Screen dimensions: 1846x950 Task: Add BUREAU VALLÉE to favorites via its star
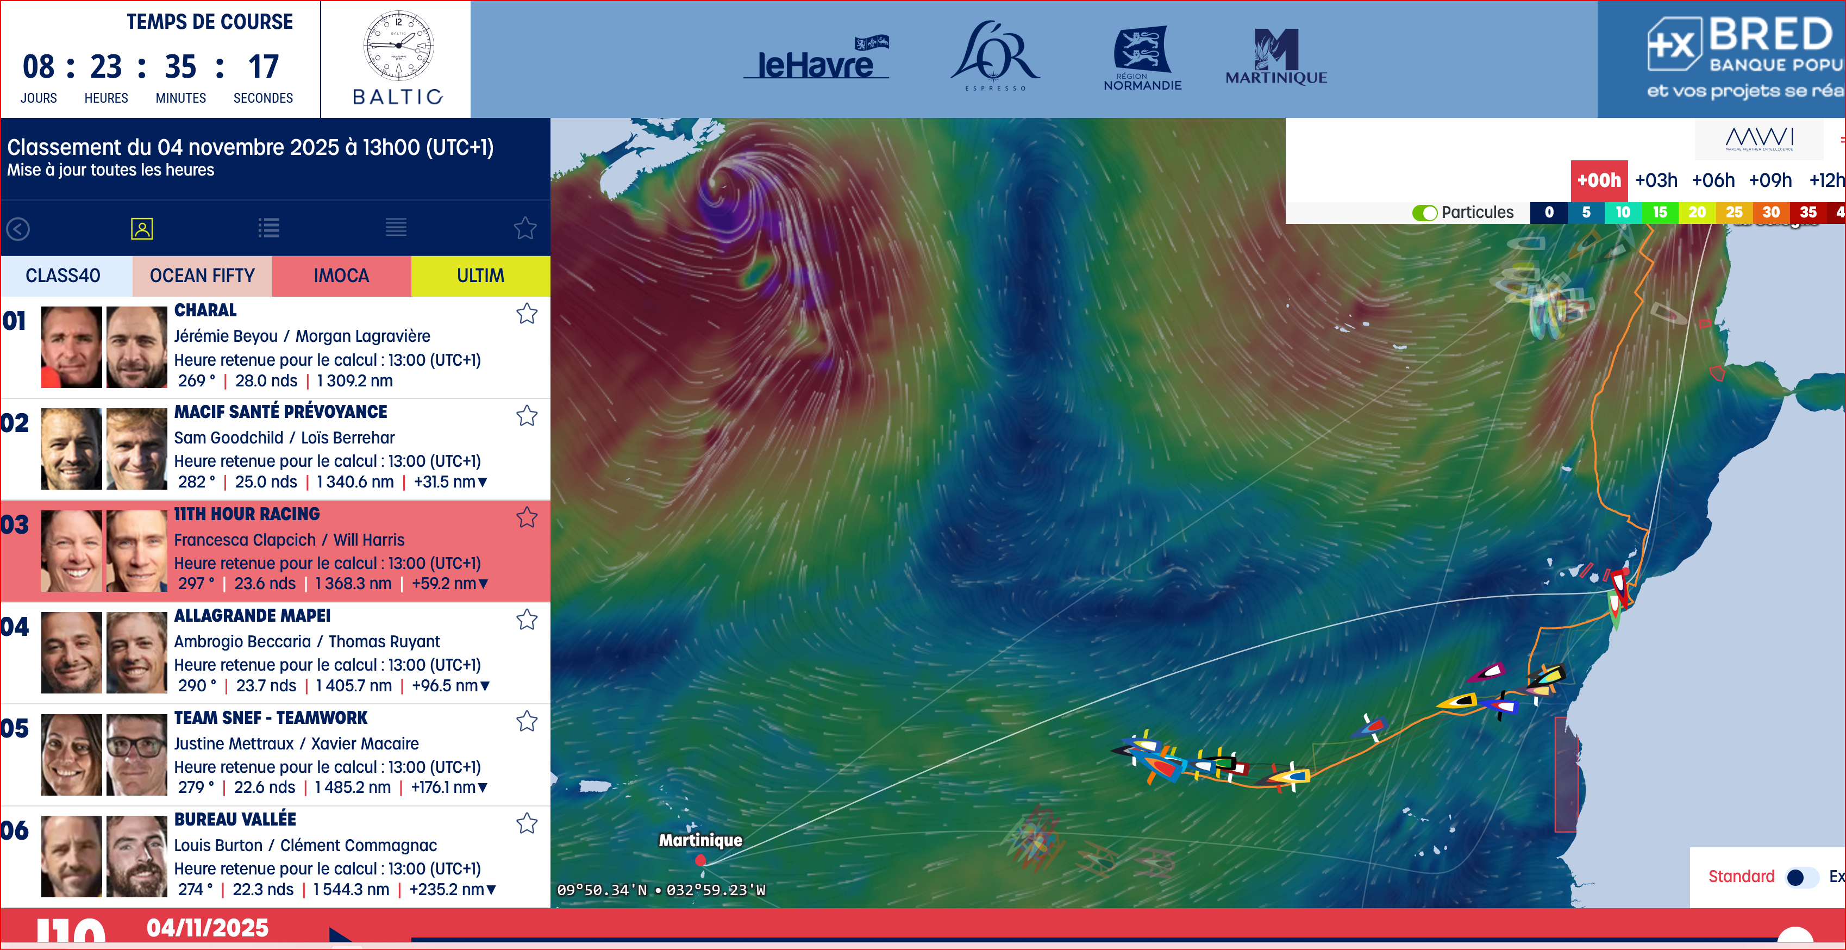pyautogui.click(x=527, y=823)
